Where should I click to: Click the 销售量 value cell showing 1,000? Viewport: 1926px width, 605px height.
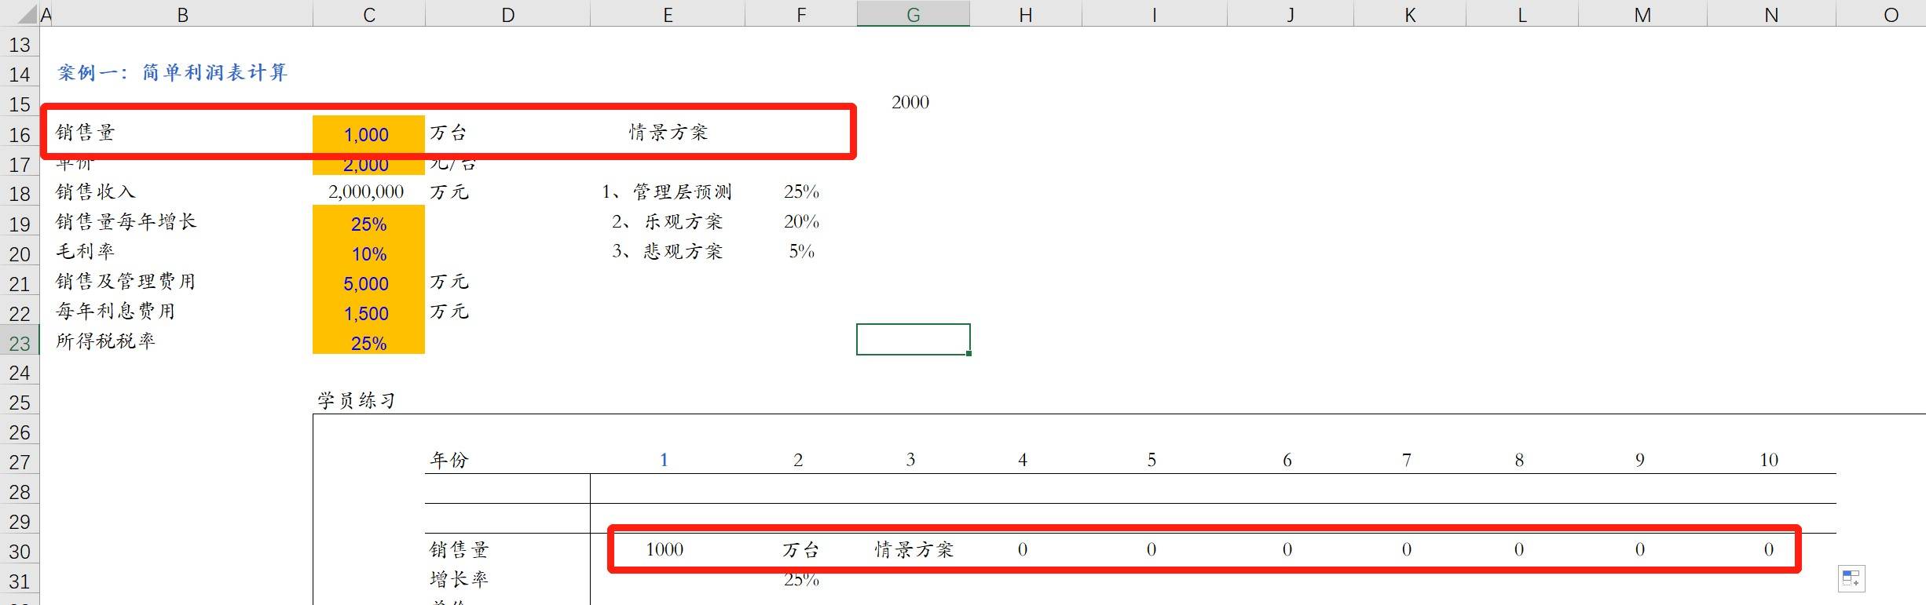tap(368, 134)
